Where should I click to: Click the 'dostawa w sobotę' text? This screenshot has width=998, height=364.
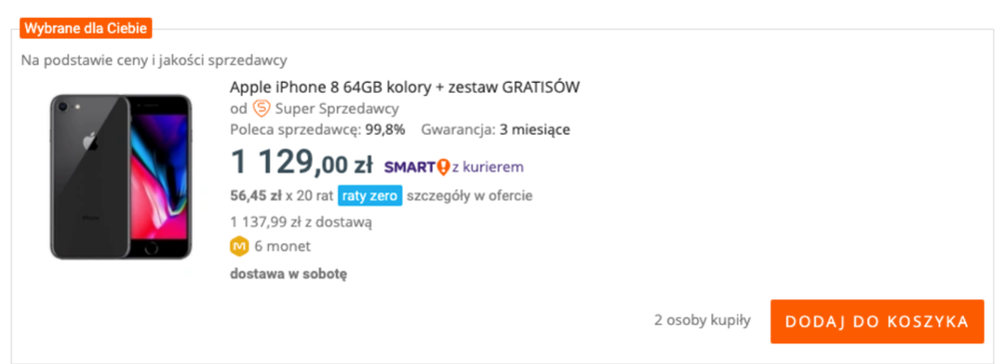click(x=289, y=274)
